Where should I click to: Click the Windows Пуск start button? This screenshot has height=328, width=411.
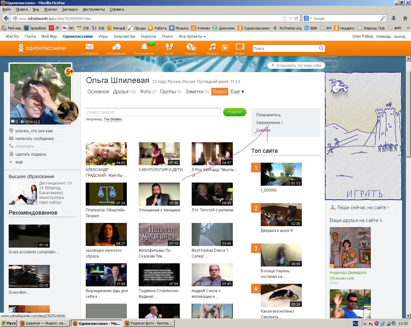tap(9, 323)
